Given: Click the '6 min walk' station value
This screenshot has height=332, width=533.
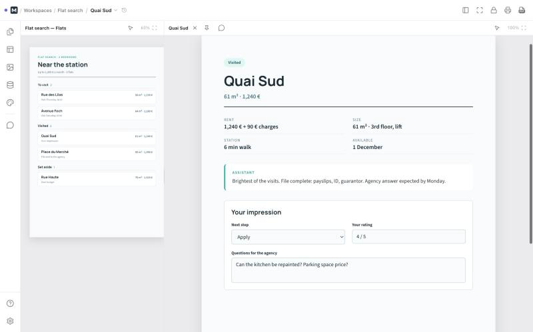Looking at the screenshot, I should tap(238, 147).
